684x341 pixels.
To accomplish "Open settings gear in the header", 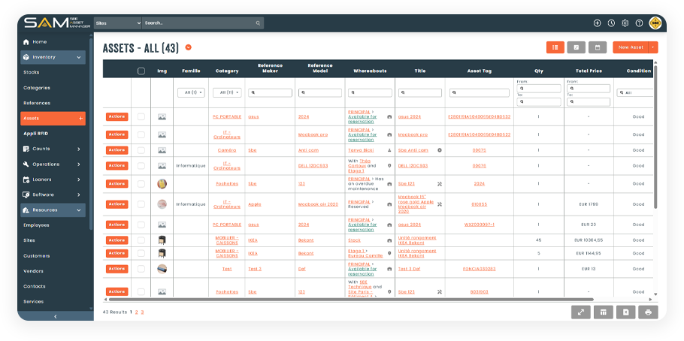I will click(x=625, y=23).
